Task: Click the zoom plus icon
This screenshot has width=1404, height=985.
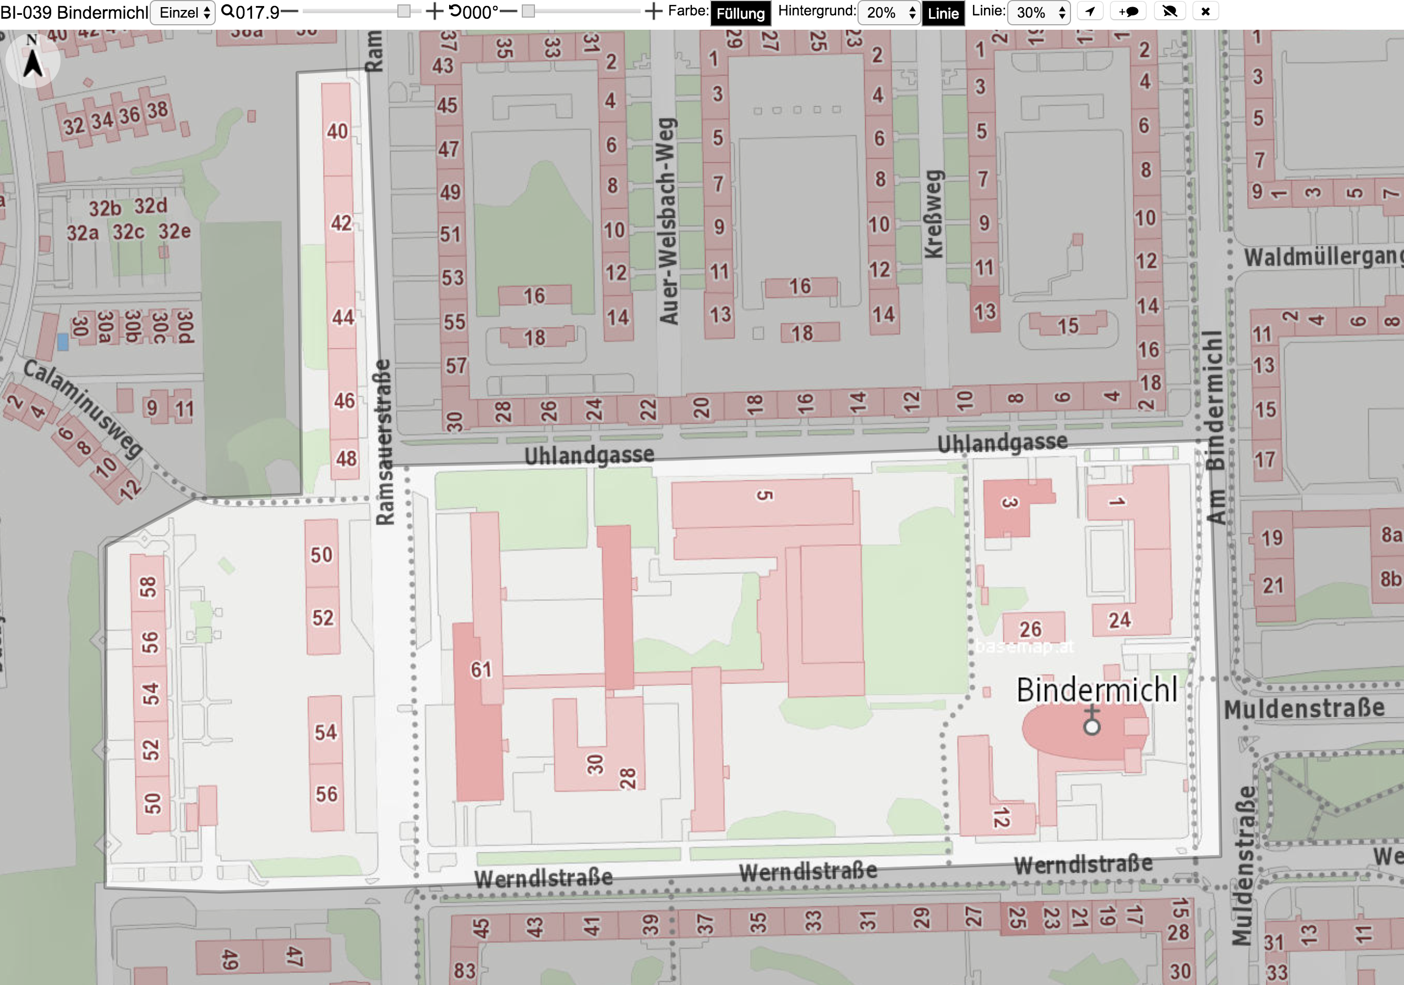Action: [434, 12]
